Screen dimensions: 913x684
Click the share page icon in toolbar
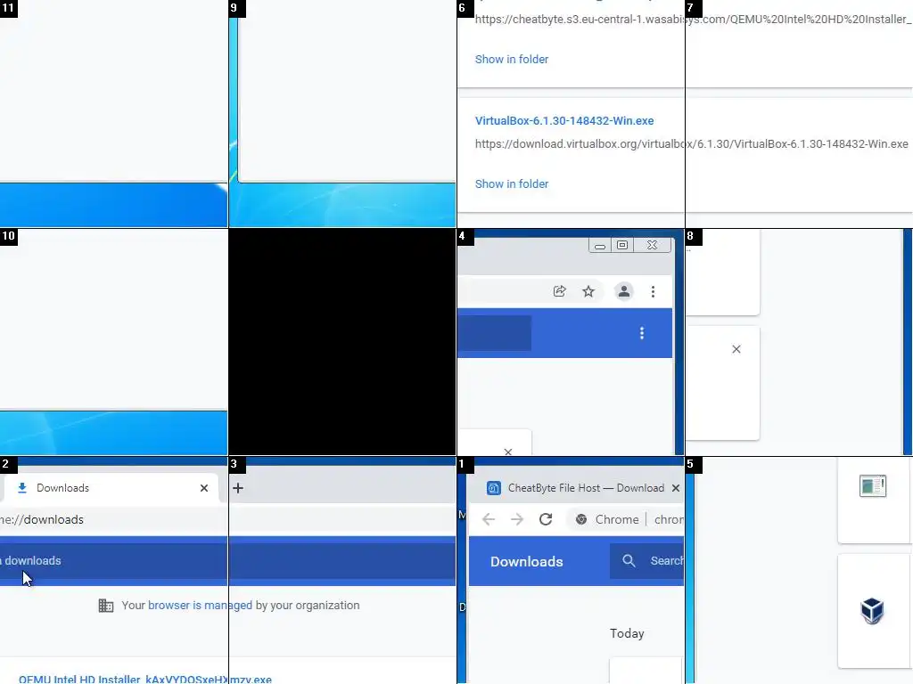click(x=560, y=291)
